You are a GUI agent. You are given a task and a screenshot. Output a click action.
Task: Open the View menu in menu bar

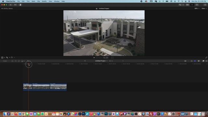(50, 1)
